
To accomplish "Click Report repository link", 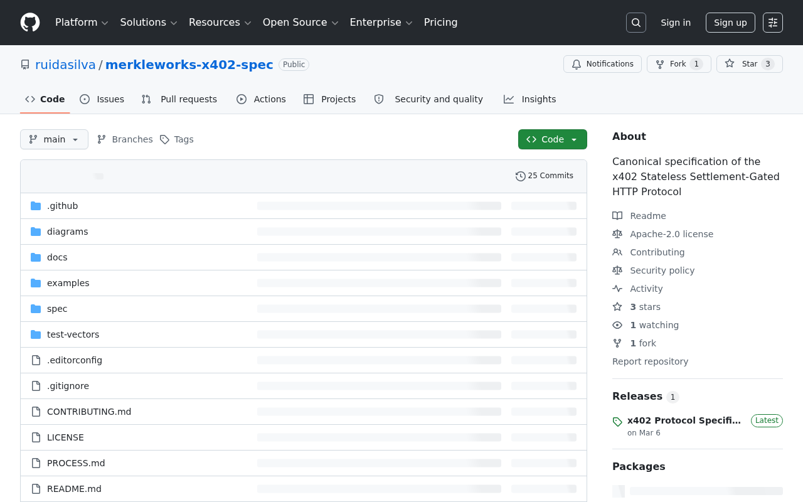I will [650, 361].
